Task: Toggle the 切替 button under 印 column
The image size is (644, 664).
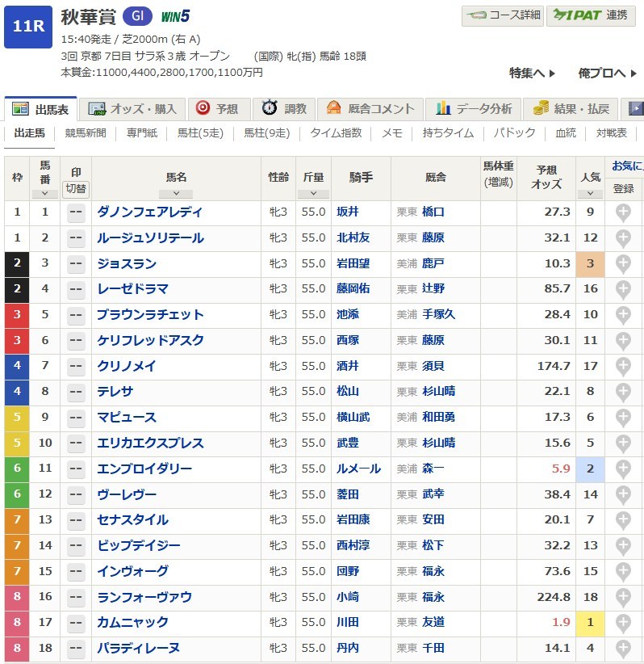Action: click(76, 189)
